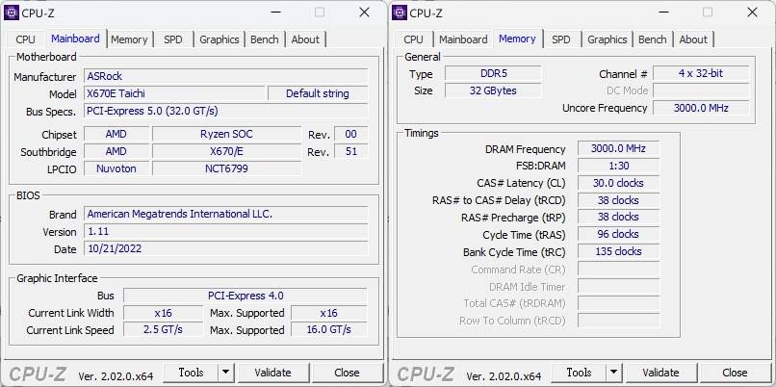The image size is (776, 387).
Task: Close the left CPU-Z window with the title bar X
Action: [x=364, y=13]
